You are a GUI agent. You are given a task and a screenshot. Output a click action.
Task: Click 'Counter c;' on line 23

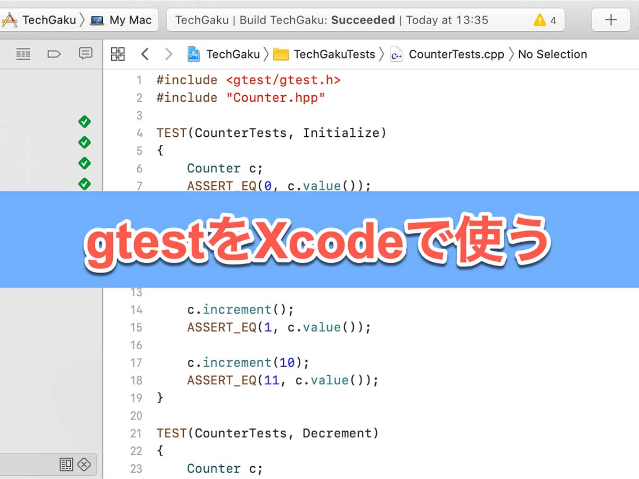click(225, 469)
